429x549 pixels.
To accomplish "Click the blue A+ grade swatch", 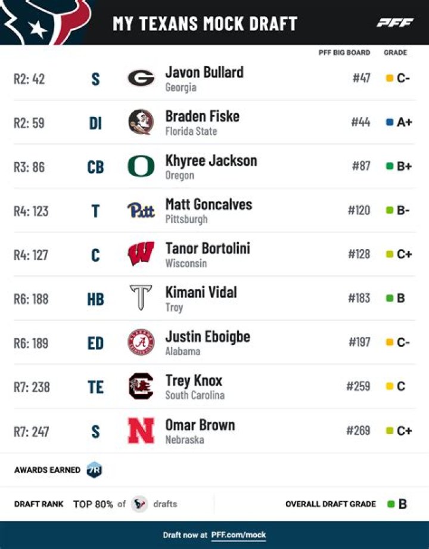I will (x=390, y=122).
